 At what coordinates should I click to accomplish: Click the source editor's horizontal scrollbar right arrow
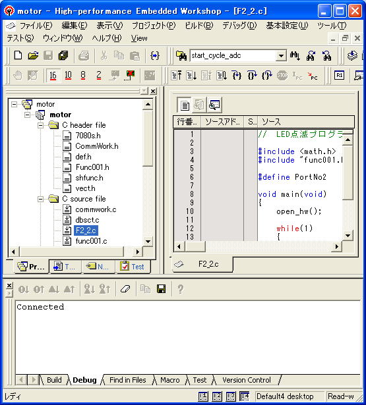pos(336,247)
